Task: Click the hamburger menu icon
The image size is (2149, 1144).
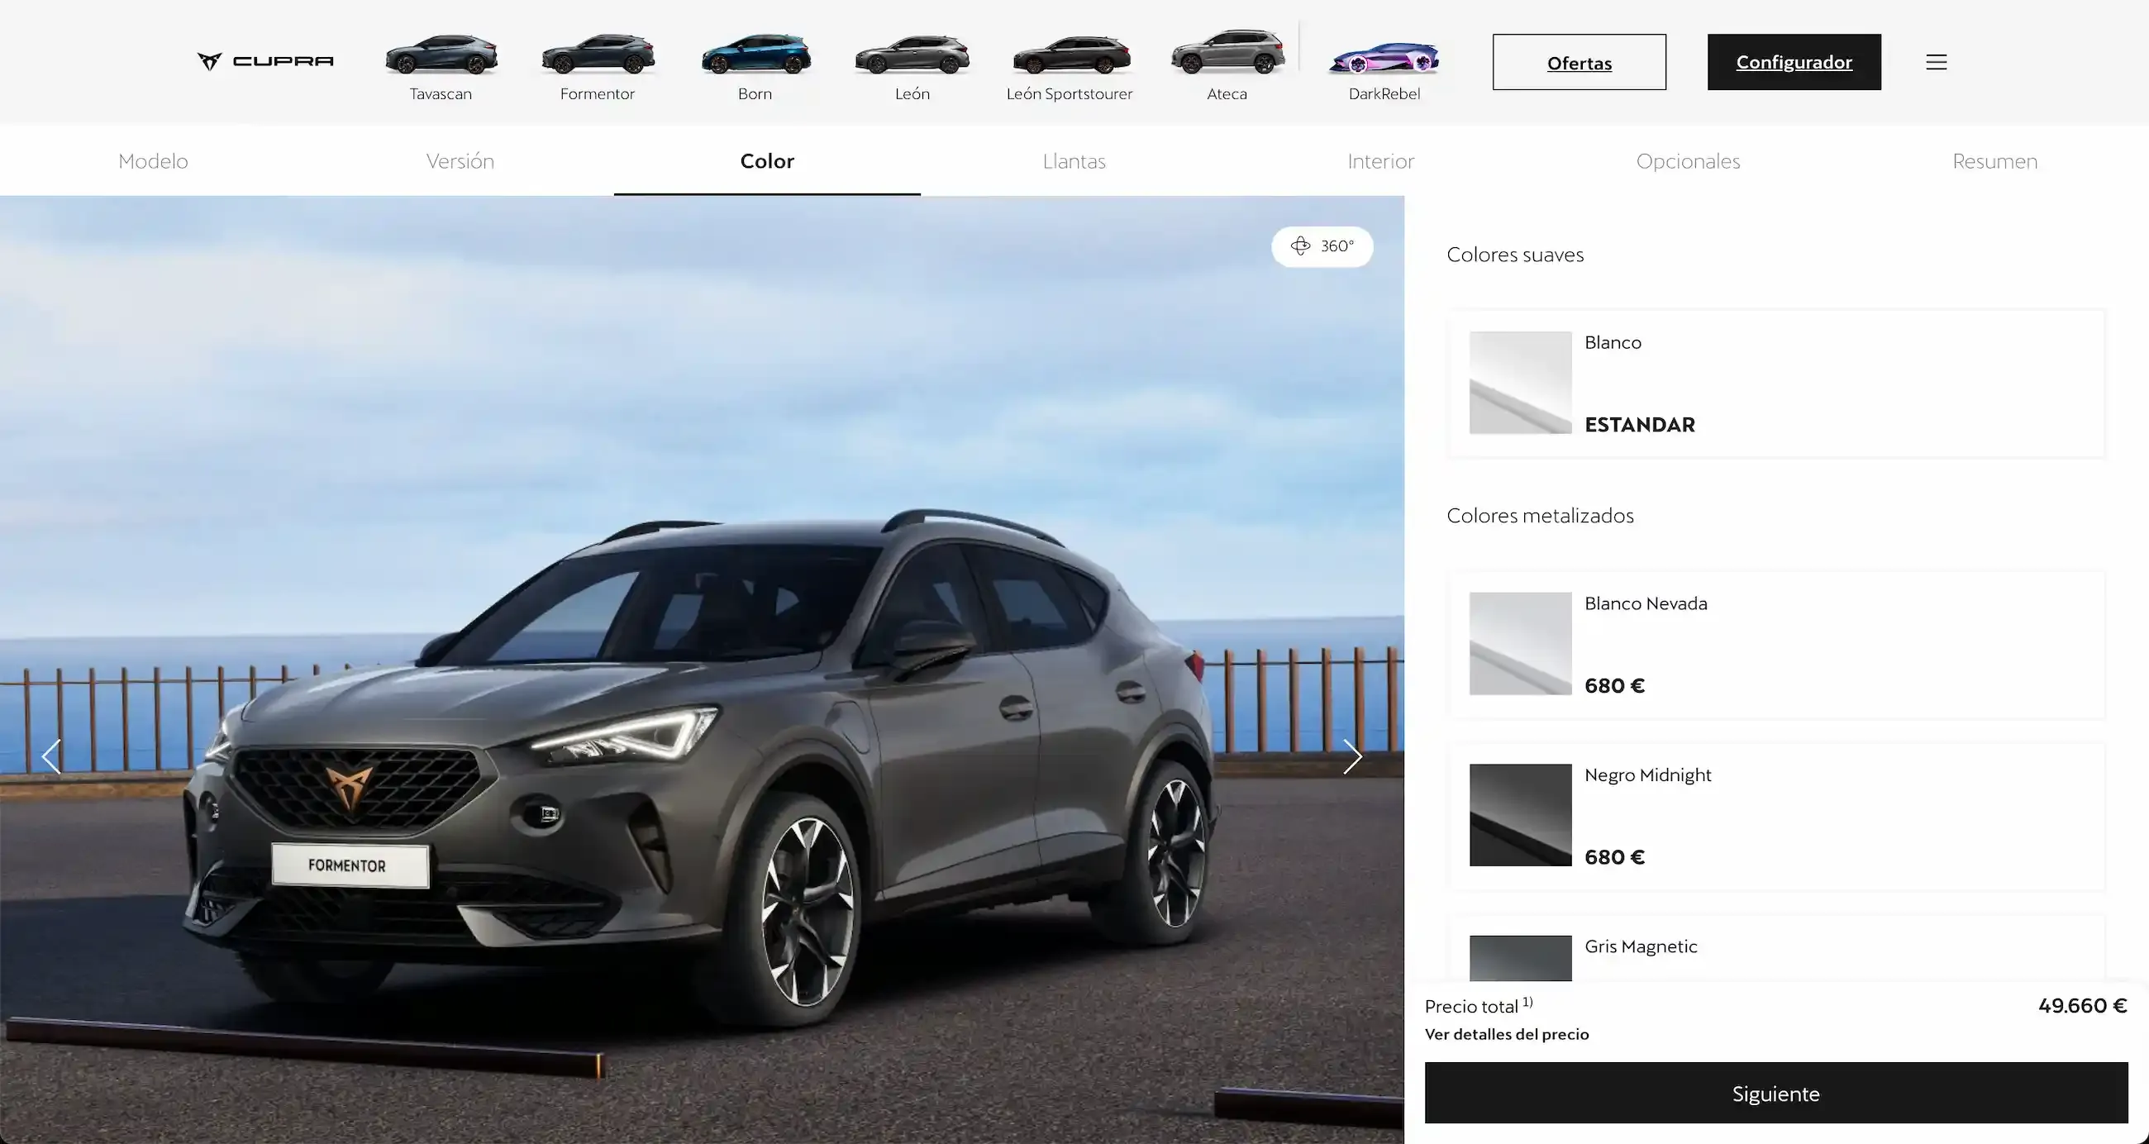Action: click(x=1936, y=61)
